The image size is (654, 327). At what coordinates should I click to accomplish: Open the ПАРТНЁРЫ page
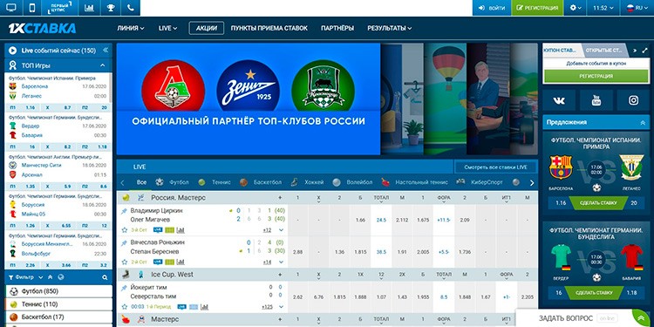337,28
